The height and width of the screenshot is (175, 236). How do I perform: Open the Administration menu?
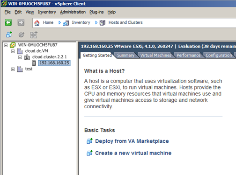point(73,12)
